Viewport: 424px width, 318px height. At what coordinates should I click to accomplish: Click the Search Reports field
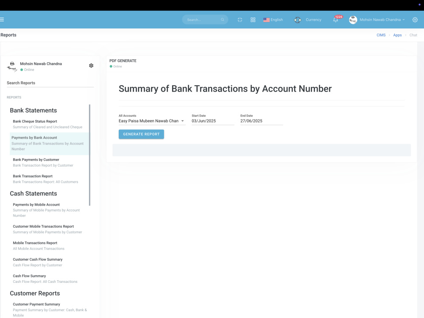50,83
